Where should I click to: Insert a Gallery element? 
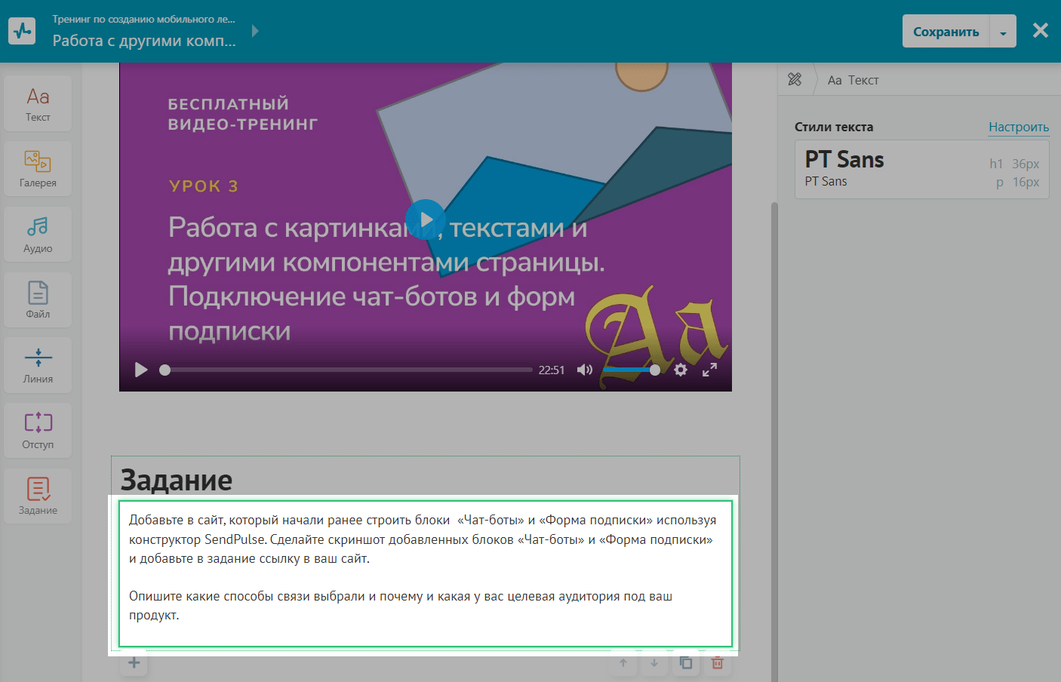point(38,169)
